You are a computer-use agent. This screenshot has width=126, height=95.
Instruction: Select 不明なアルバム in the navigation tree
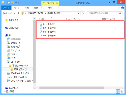[21, 69]
